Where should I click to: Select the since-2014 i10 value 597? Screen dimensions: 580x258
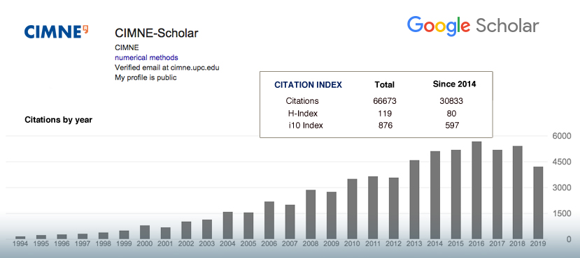452,126
